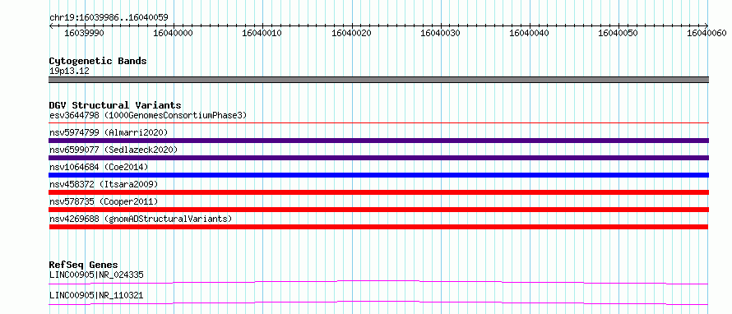Click ruler position 16039990

[x=85, y=33]
